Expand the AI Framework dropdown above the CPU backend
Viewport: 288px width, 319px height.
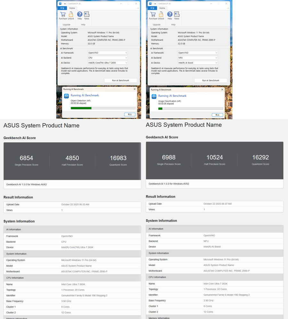click(108, 53)
